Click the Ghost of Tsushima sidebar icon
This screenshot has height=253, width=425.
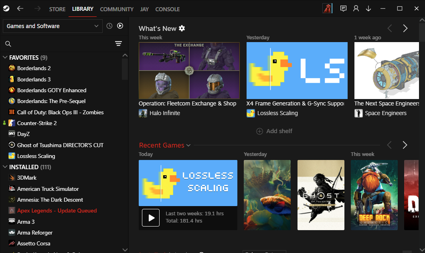point(12,145)
